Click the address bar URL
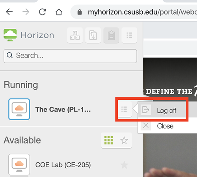The height and width of the screenshot is (177, 197). [x=142, y=12]
